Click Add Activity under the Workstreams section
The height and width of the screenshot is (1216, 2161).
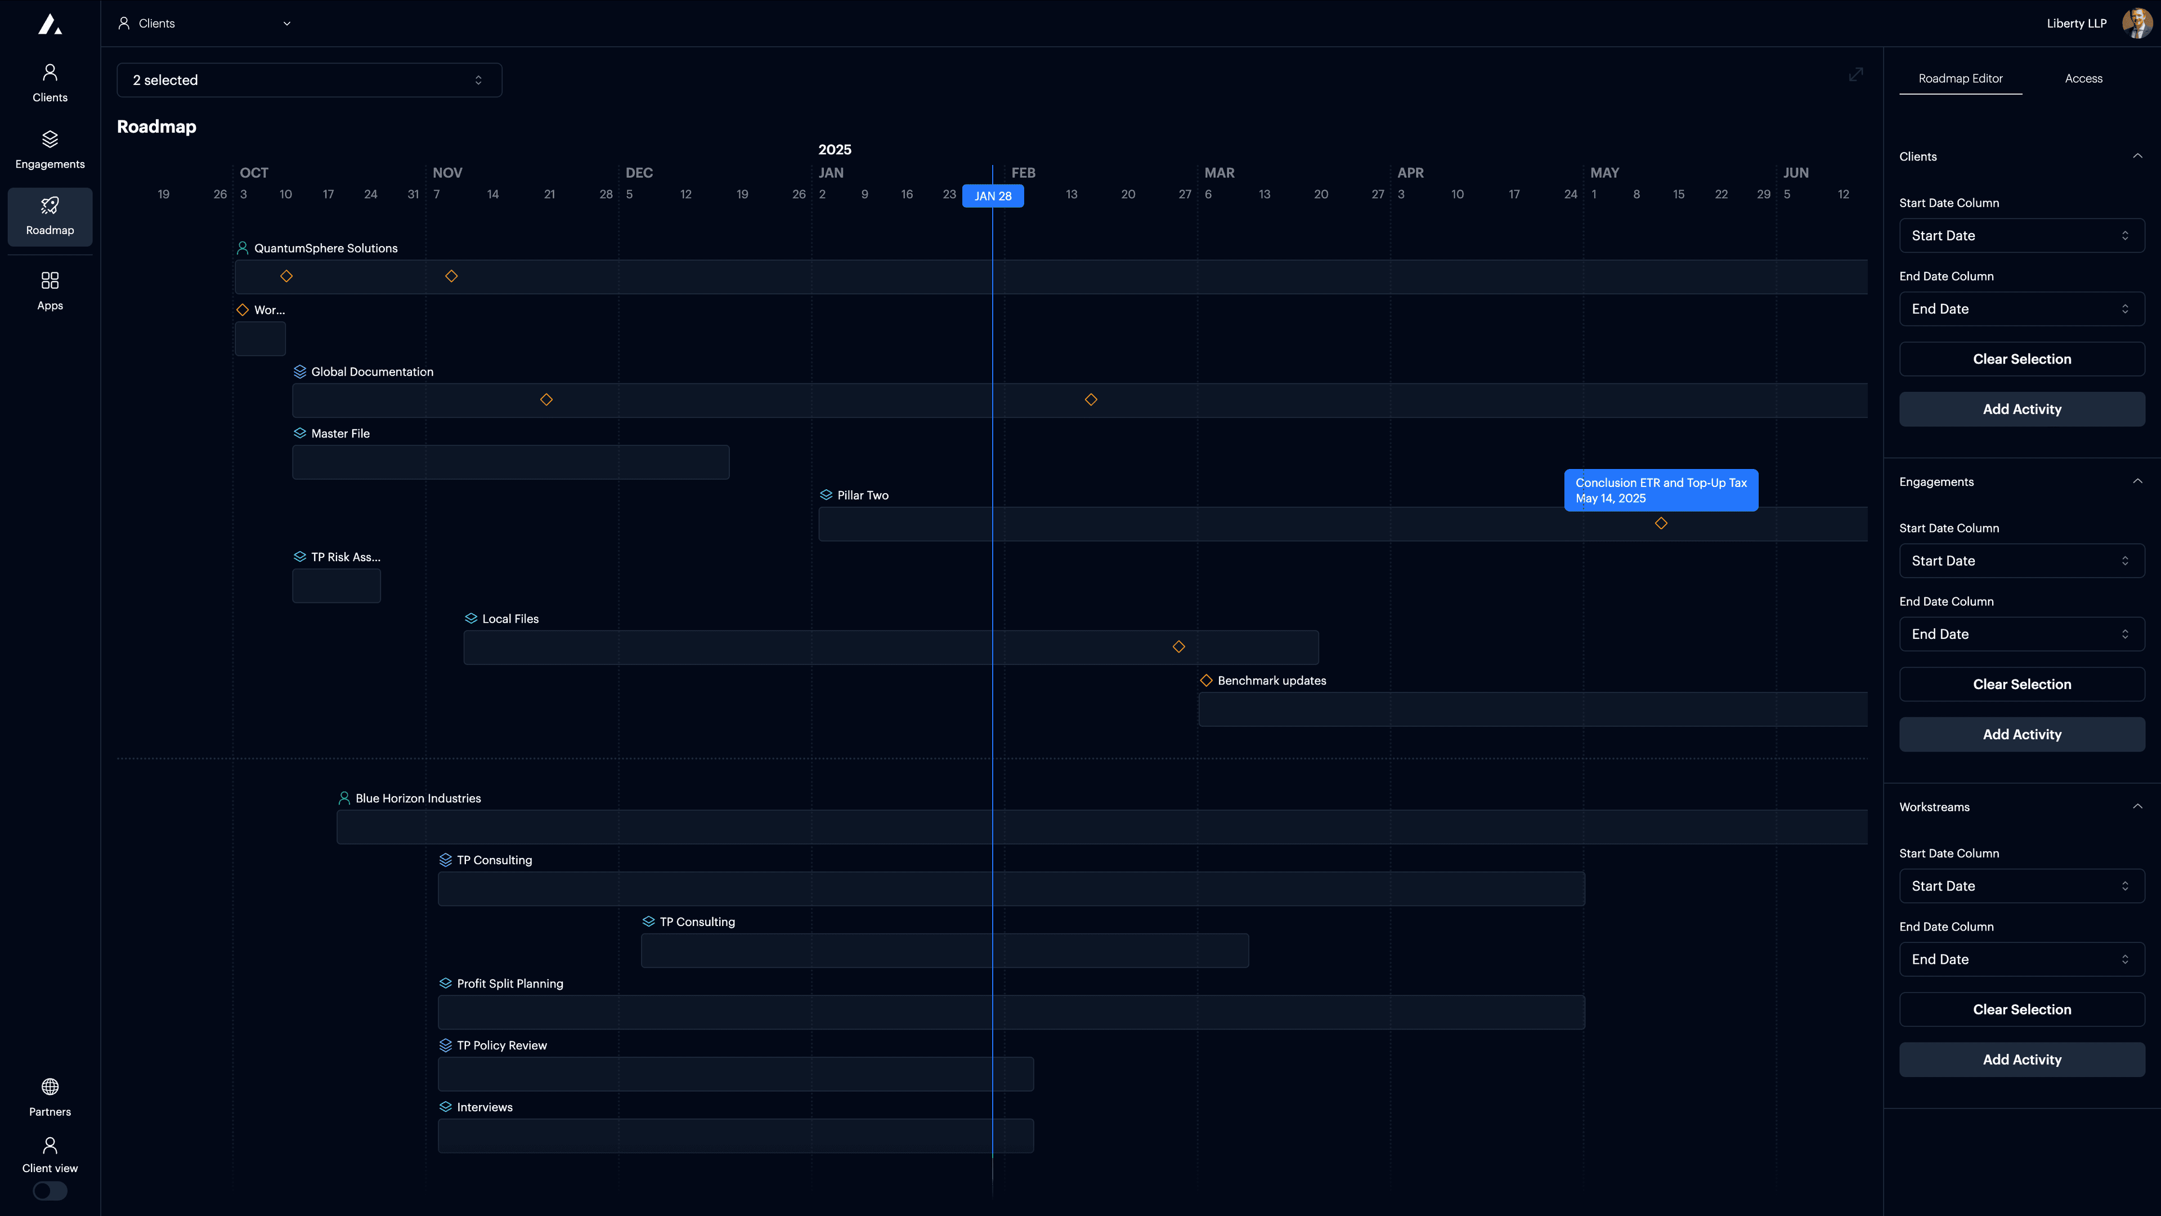(x=2022, y=1059)
